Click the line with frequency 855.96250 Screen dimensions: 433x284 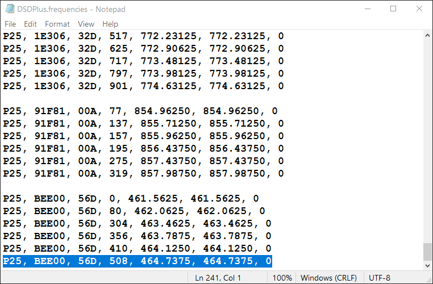(x=143, y=136)
